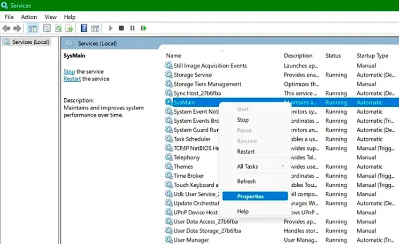Screen dimensions: 399x244
Task: Click the Properties sheet toolbar icon
Action: [47, 28]
